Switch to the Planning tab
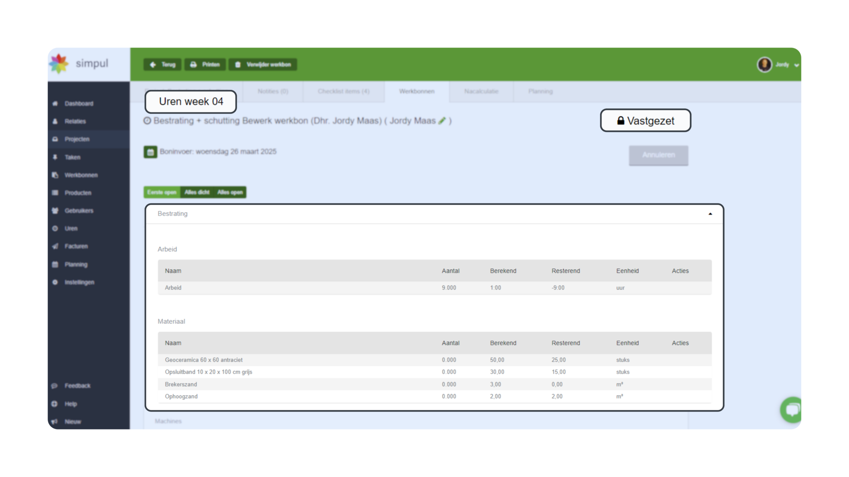The width and height of the screenshot is (849, 477). click(541, 92)
